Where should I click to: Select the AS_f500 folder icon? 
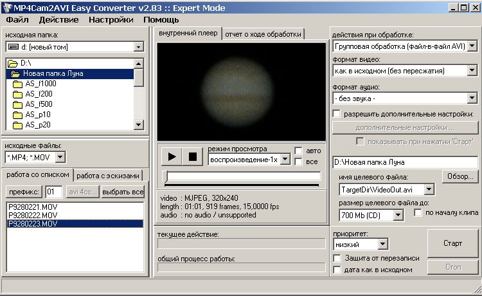[17, 104]
